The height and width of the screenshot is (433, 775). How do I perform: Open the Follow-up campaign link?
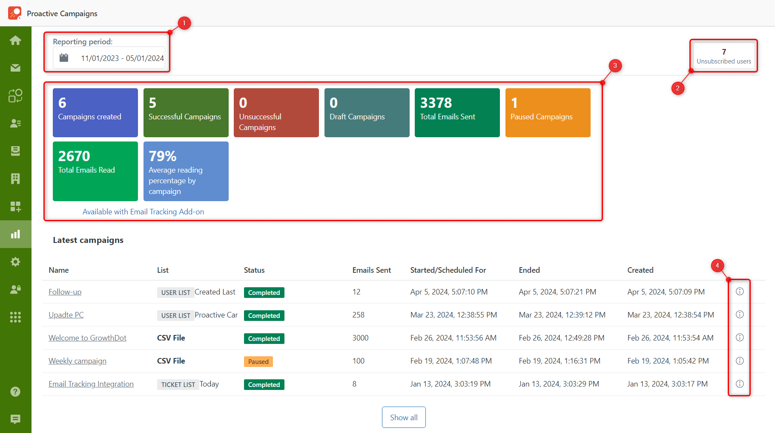tap(65, 292)
